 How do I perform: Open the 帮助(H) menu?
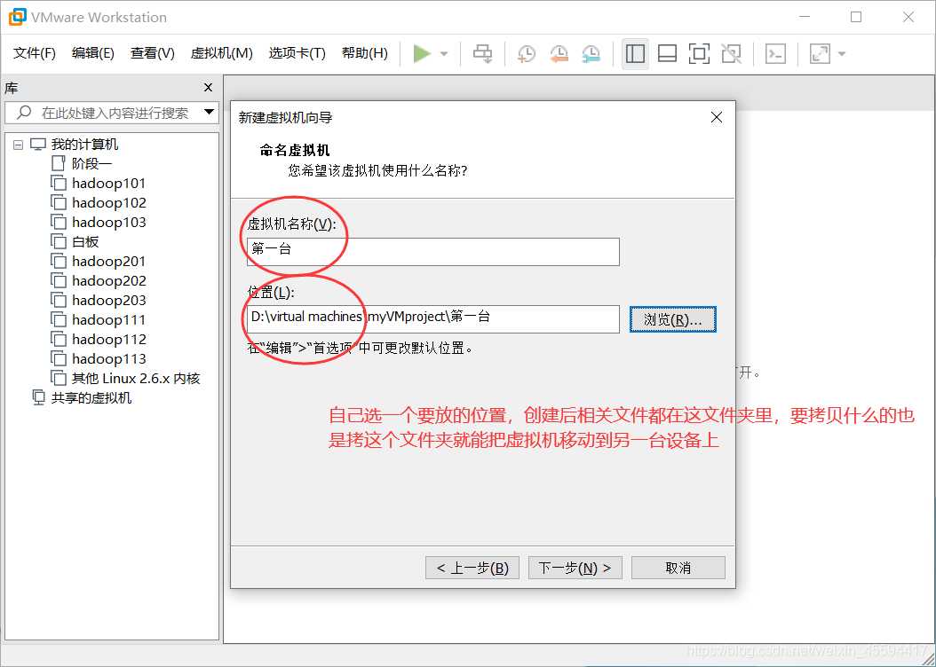point(364,53)
